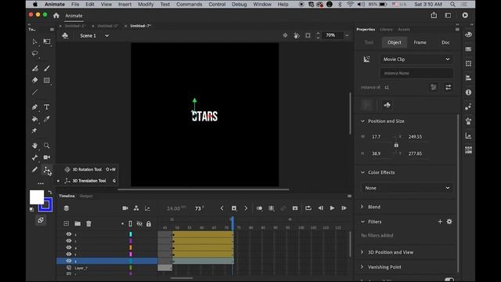Select the Fluid Brush tool
The image size is (501, 282).
pos(34,68)
